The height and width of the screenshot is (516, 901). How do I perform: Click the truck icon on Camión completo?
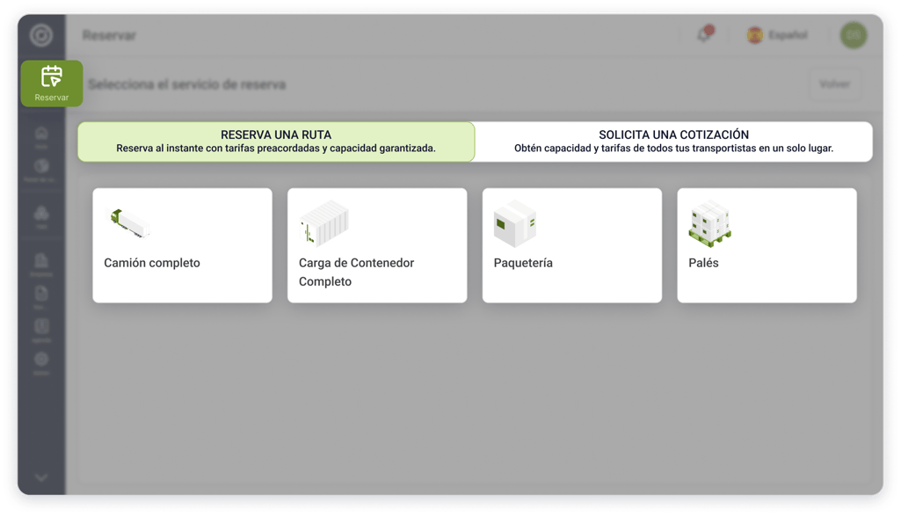[x=129, y=223]
